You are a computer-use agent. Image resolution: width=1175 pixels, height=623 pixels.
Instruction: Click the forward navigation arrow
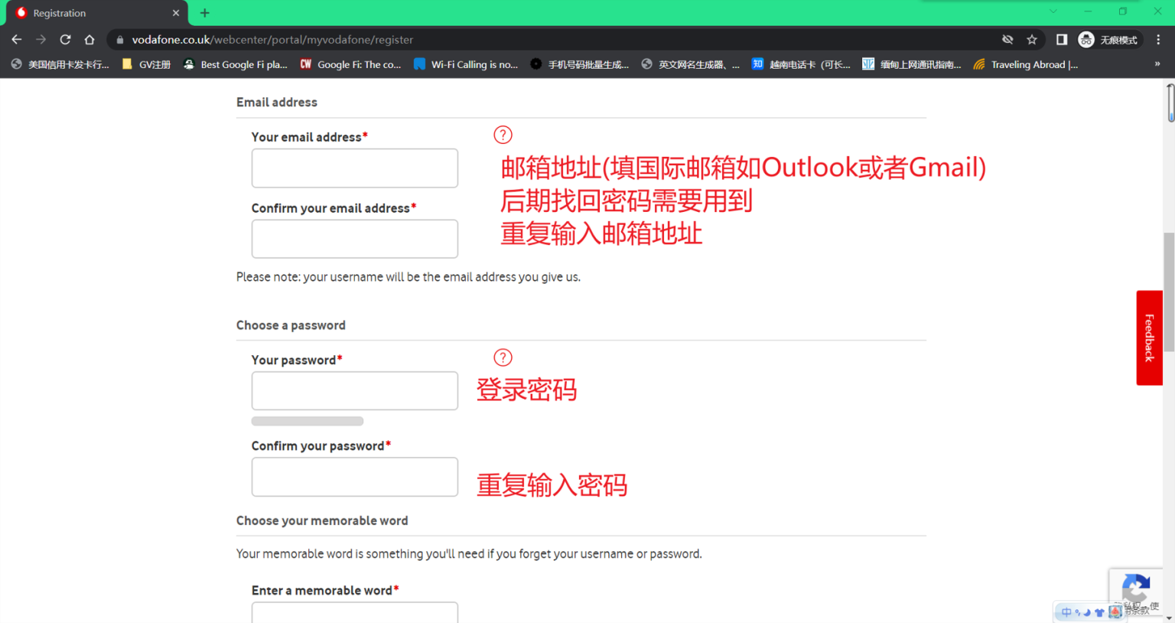tap(41, 39)
